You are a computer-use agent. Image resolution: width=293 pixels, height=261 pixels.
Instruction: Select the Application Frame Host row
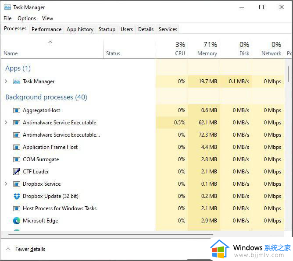143,147
